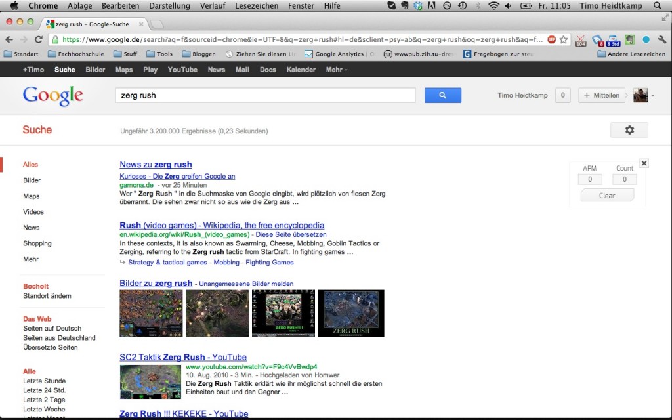
Task: Click the browser address bar URL
Action: click(303, 40)
